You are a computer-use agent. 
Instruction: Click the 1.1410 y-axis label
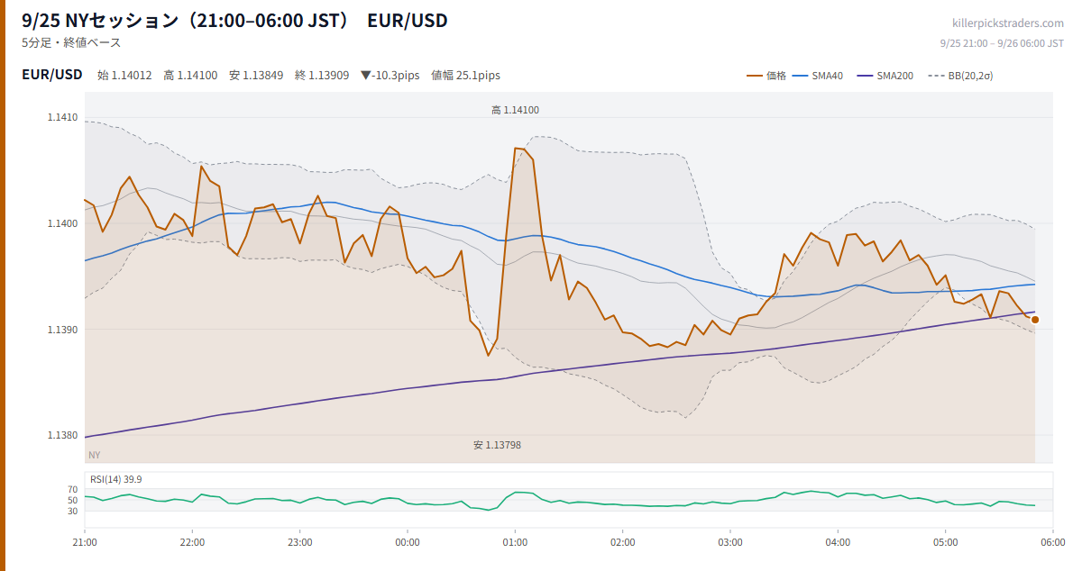(62, 117)
